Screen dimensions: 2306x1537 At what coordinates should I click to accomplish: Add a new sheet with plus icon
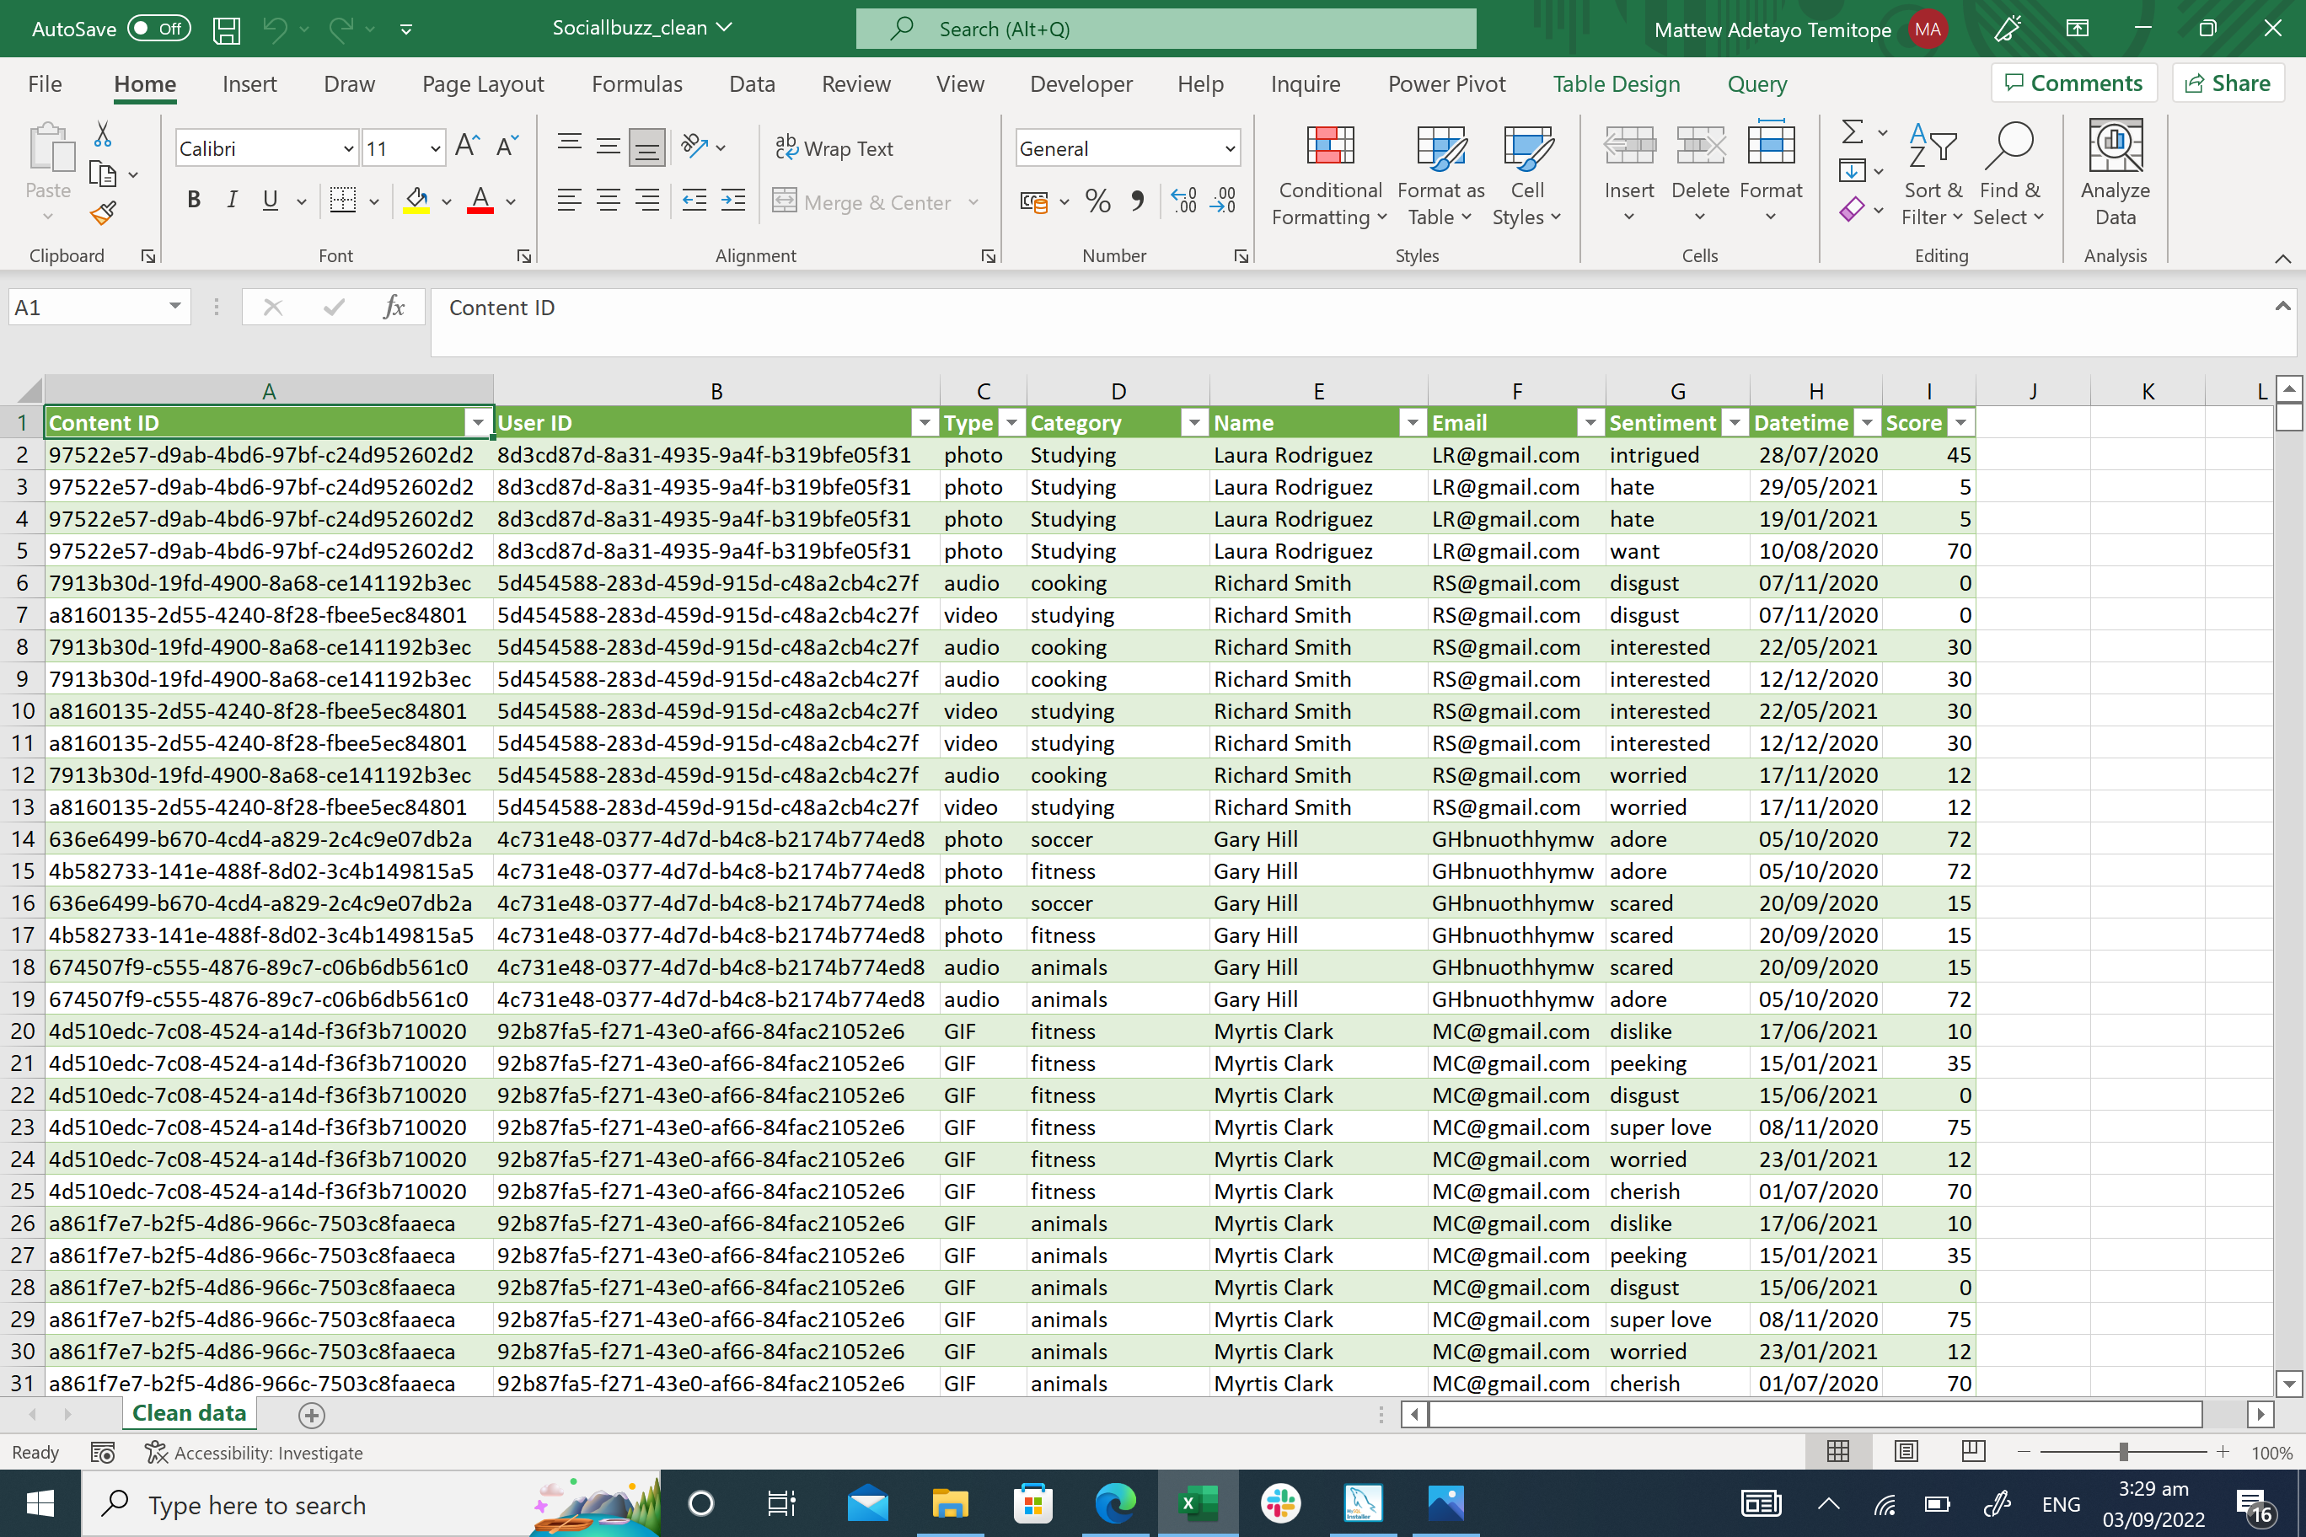312,1415
